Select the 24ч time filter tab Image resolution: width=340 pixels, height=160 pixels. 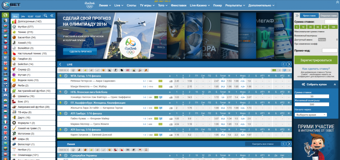click(23, 16)
